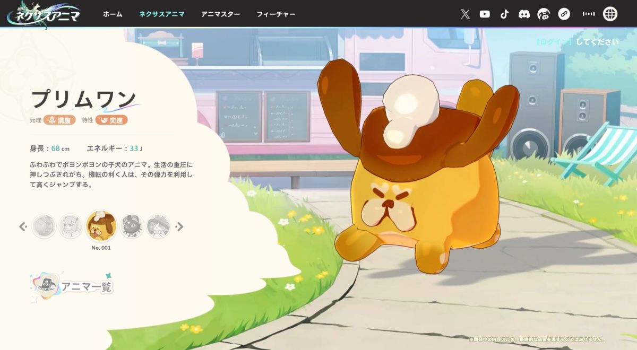Open the globe language selector
The image size is (637, 350).
point(610,14)
